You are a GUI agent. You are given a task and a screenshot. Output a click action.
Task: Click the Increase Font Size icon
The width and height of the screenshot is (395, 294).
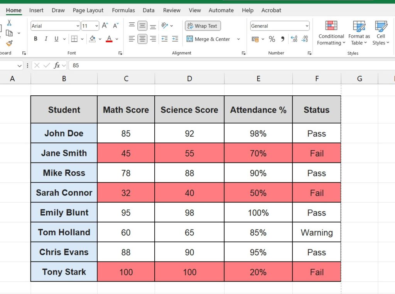(x=105, y=25)
